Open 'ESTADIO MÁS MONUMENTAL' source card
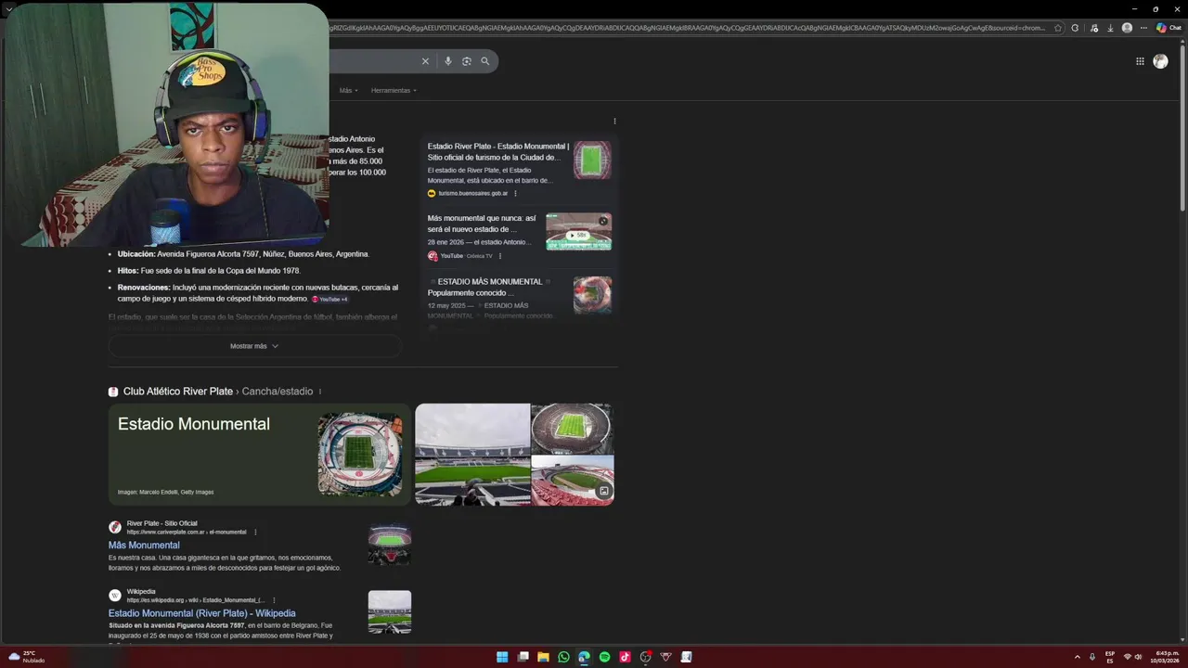Viewport: 1188px width, 668px height. tap(486, 287)
